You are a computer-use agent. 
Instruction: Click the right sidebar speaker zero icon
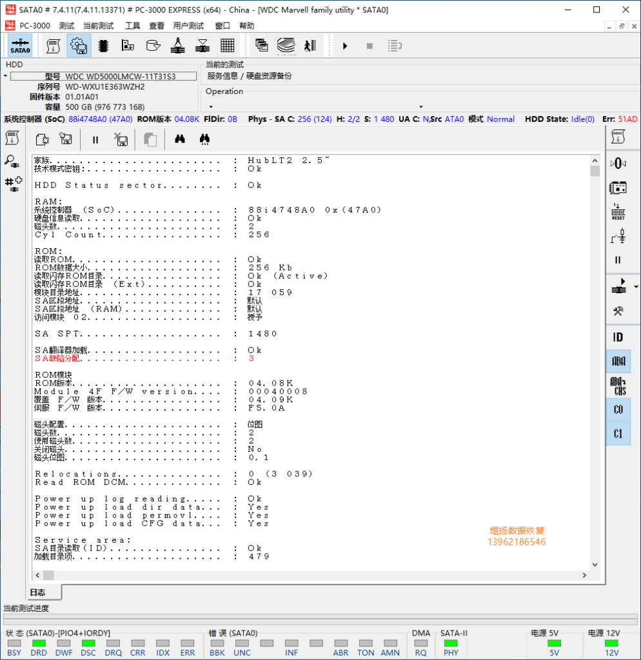click(x=618, y=163)
